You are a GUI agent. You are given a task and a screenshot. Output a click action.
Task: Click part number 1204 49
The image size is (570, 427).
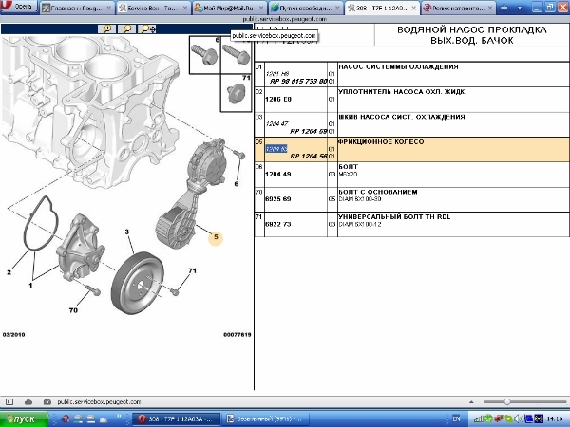(278, 175)
